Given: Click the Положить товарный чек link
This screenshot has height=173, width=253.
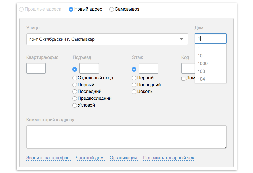Looking at the screenshot, I should click(x=169, y=158).
